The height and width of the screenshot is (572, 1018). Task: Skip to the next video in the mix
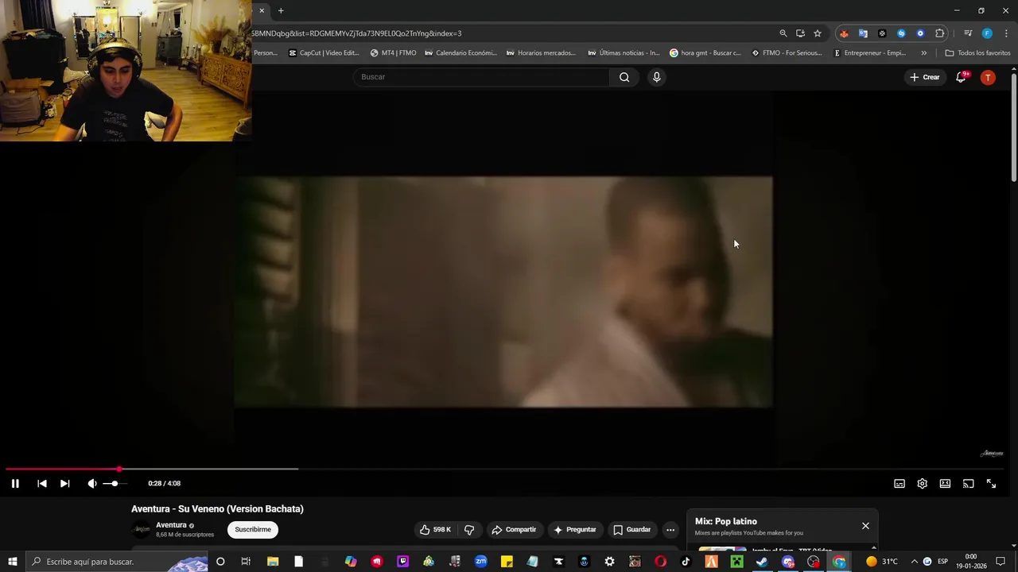coord(64,483)
